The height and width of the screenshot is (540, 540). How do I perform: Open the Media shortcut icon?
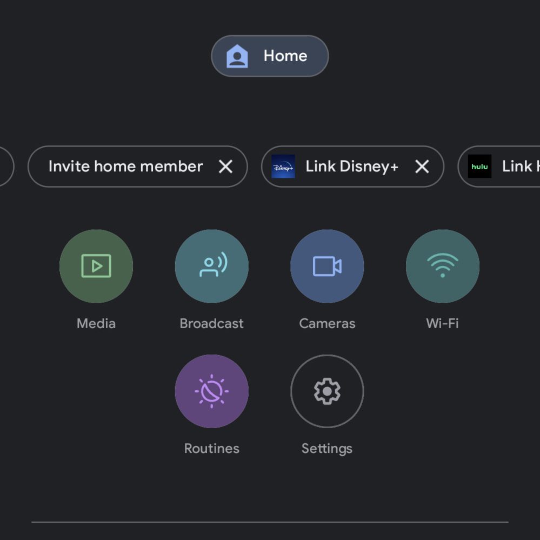coord(96,266)
